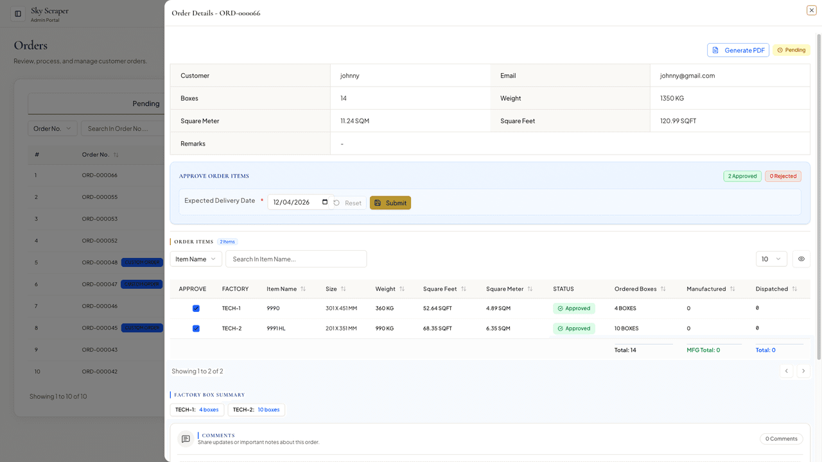Select order ORD-000042 in the list
The width and height of the screenshot is (822, 462).
(100, 372)
